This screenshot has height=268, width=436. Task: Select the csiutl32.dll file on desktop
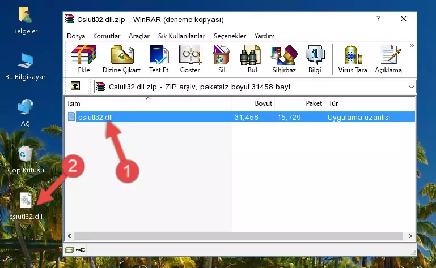[x=26, y=206]
